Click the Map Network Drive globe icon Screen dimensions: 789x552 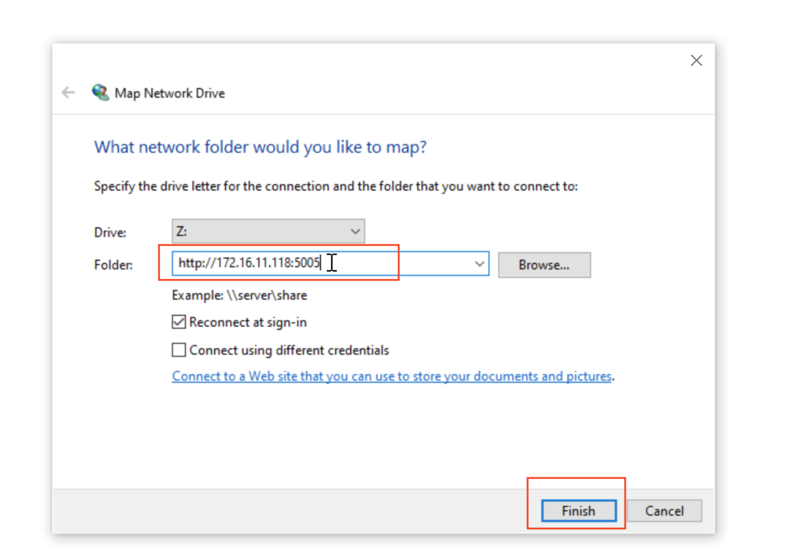coord(100,93)
